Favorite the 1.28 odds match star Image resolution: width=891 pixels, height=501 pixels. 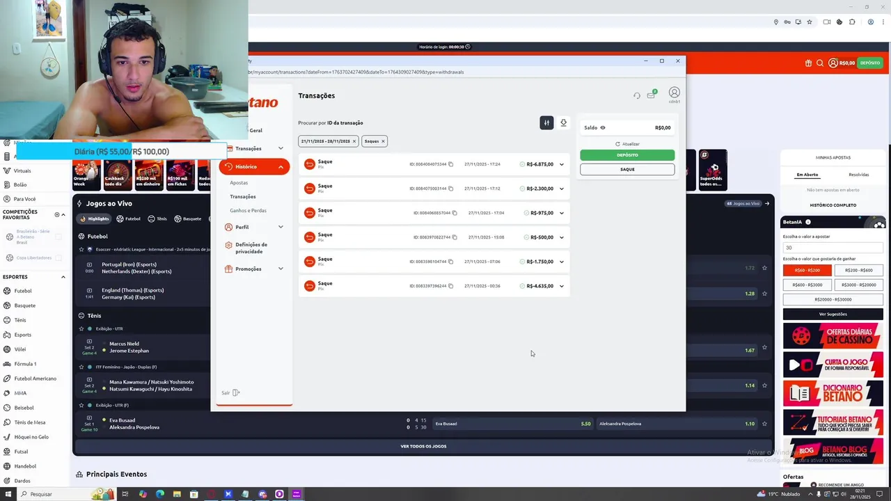[x=764, y=294]
